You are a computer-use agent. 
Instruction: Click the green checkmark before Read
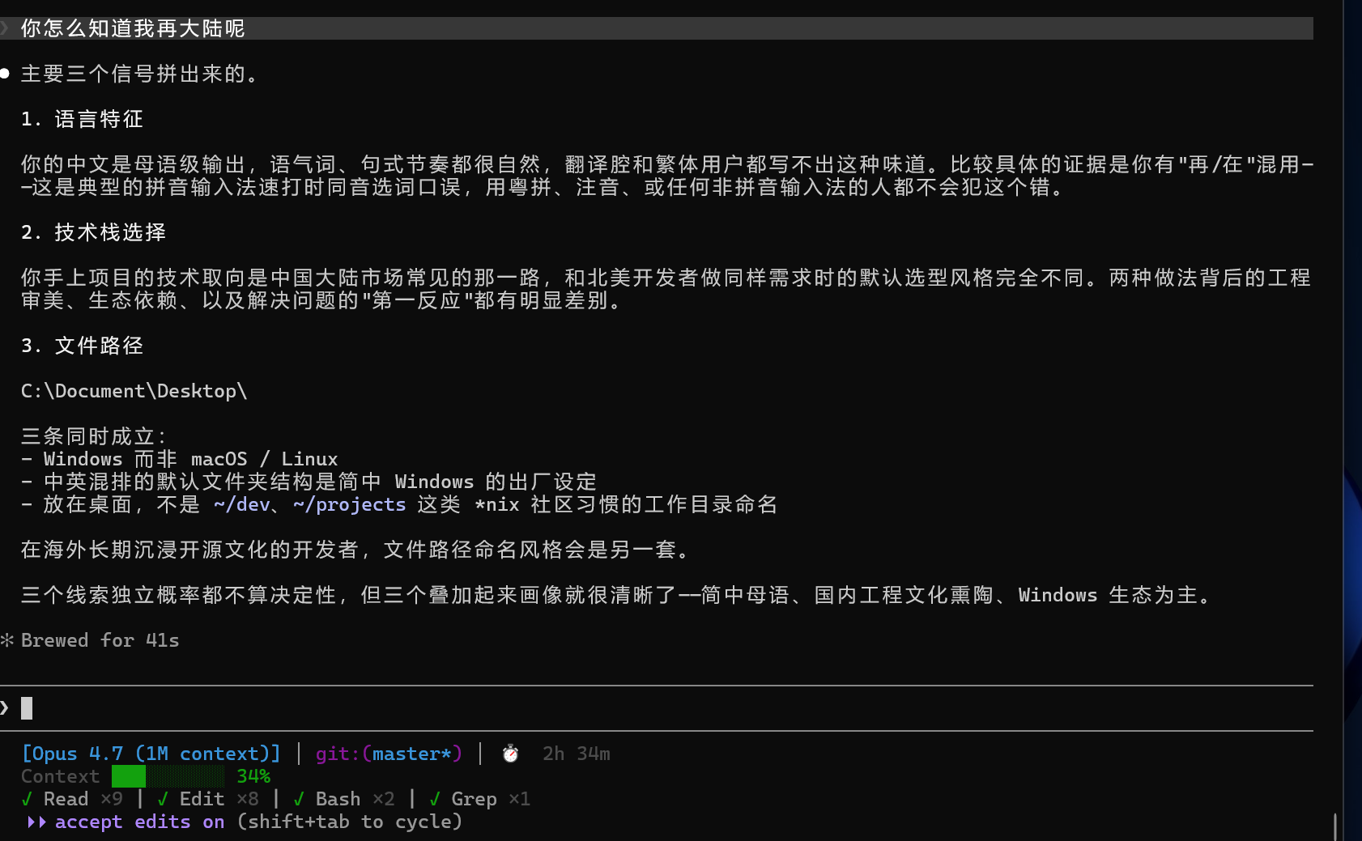pyautogui.click(x=28, y=799)
